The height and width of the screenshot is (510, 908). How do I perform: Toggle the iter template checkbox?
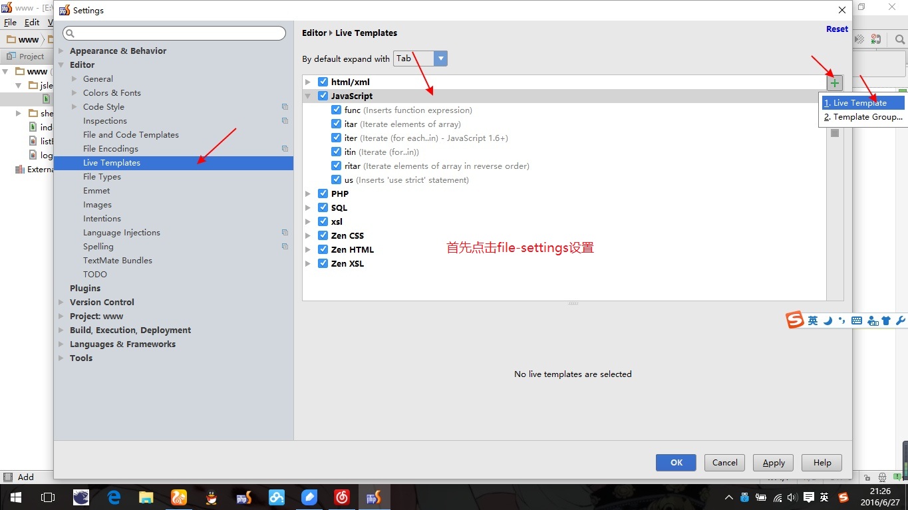pyautogui.click(x=337, y=138)
